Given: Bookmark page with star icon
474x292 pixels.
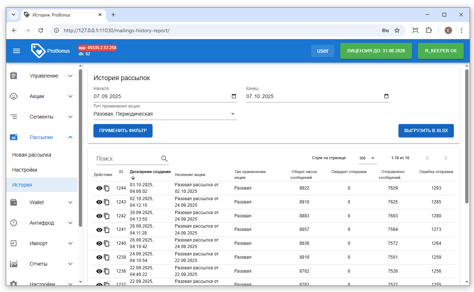Looking at the screenshot, I should [397, 30].
